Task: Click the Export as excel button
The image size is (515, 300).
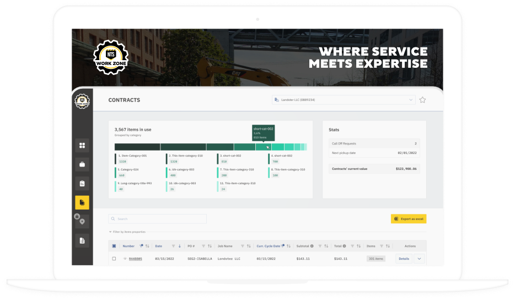Action: (x=409, y=219)
